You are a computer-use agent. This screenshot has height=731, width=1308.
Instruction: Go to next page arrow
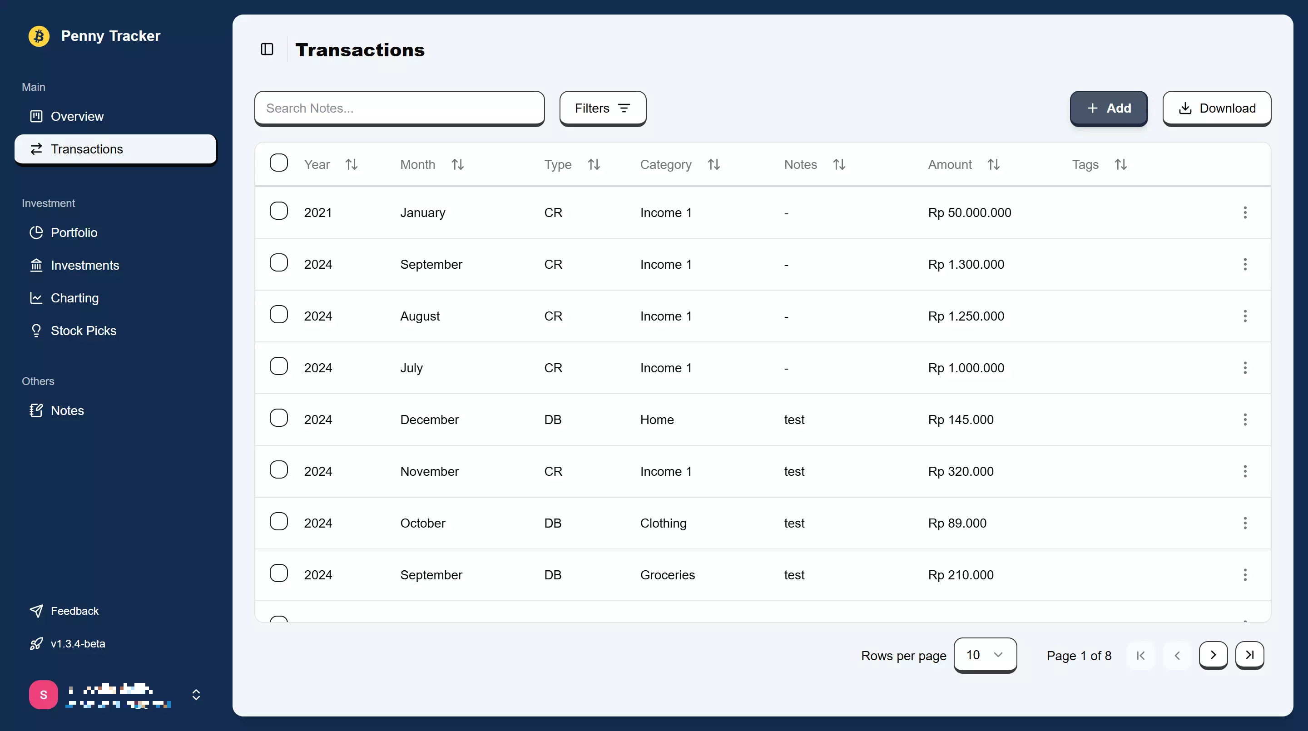tap(1213, 655)
